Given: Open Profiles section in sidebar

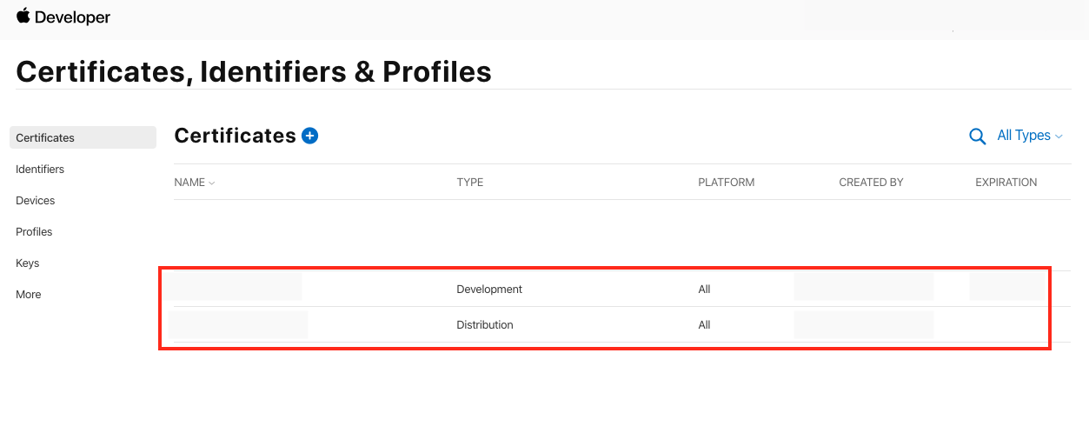Looking at the screenshot, I should [34, 231].
